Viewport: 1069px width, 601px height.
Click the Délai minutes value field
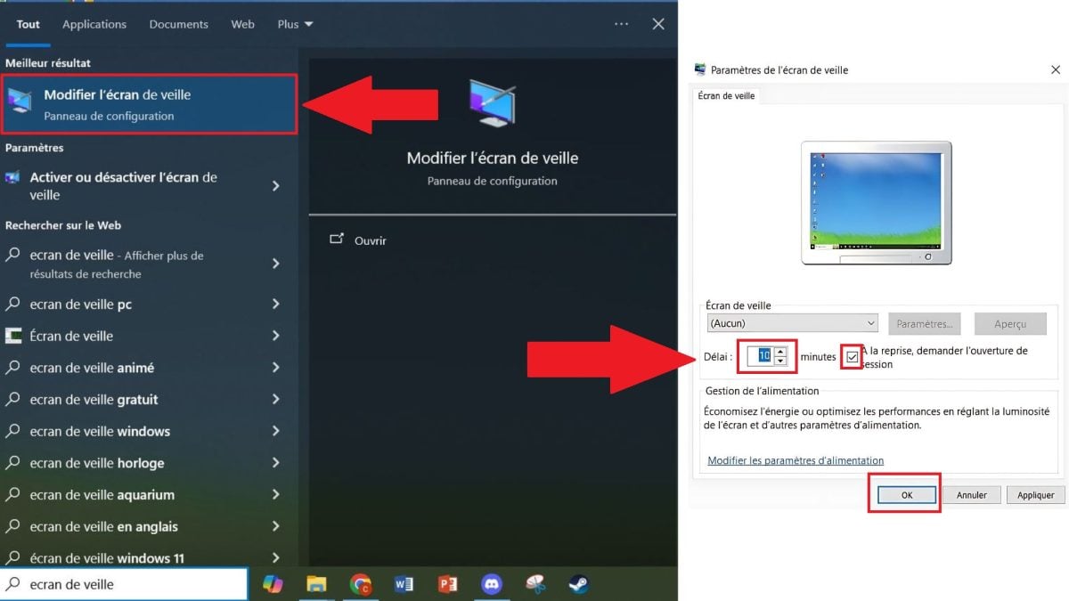[760, 355]
